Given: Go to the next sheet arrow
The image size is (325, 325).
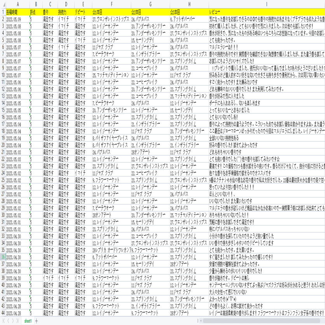Looking at the screenshot, I should pyautogui.click(x=13, y=321).
